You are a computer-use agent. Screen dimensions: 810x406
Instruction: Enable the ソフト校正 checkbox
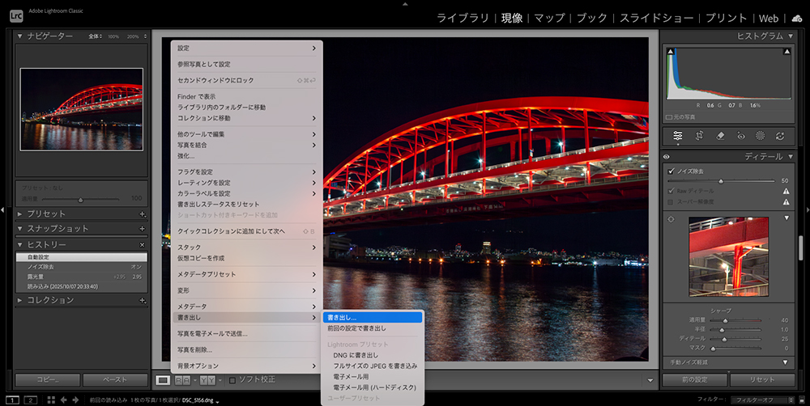pyautogui.click(x=232, y=379)
